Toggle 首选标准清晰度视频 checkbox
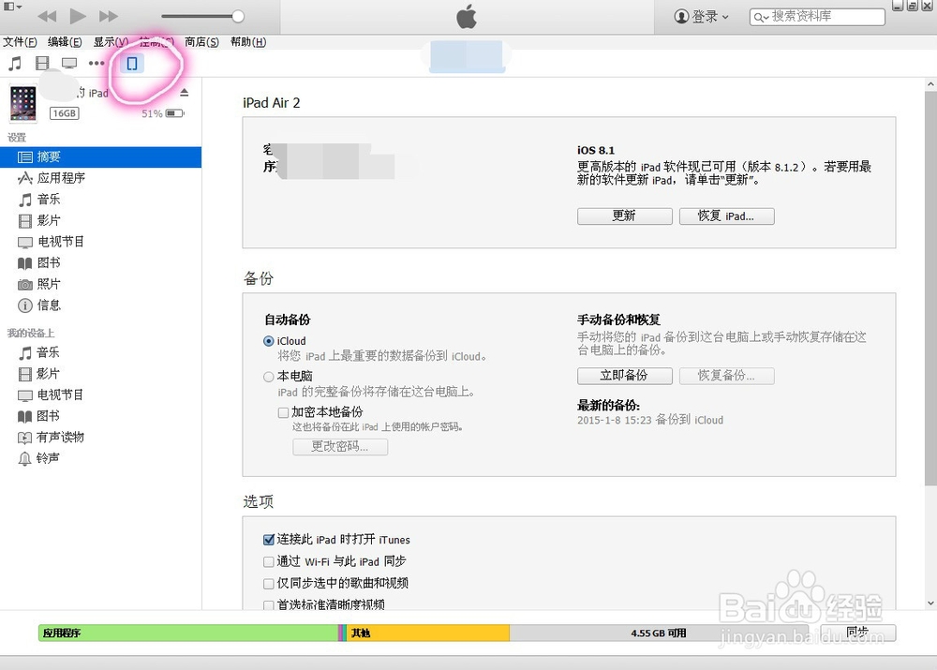This screenshot has height=670, width=937. (x=269, y=604)
